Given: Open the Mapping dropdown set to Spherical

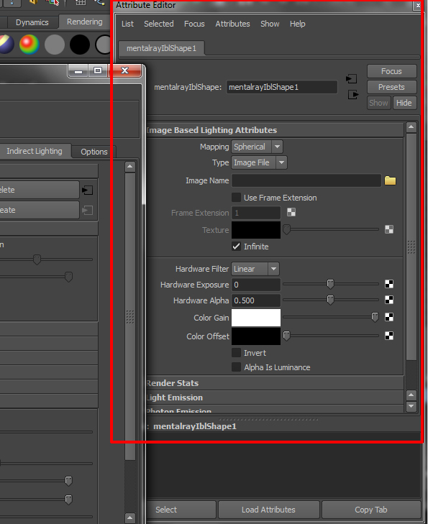Looking at the screenshot, I should tap(257, 147).
